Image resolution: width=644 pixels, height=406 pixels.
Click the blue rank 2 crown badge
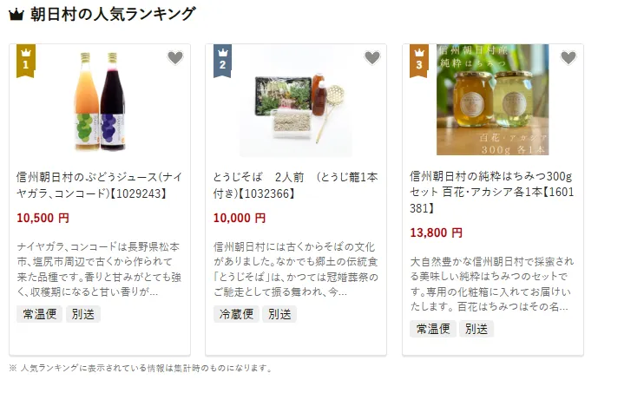(x=222, y=61)
